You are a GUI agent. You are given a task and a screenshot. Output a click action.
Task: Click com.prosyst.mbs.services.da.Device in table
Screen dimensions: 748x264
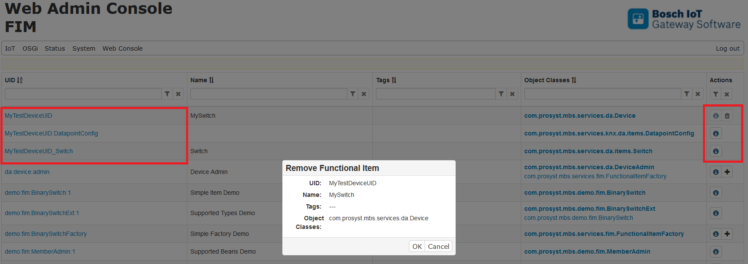point(580,116)
